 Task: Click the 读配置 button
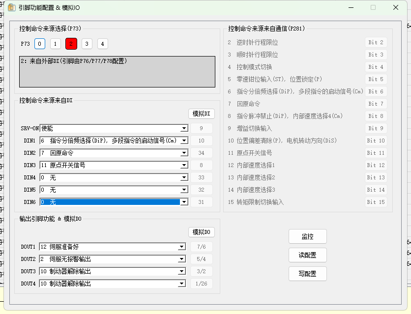point(308,255)
